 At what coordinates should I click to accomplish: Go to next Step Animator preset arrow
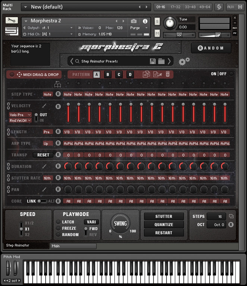[169, 61]
